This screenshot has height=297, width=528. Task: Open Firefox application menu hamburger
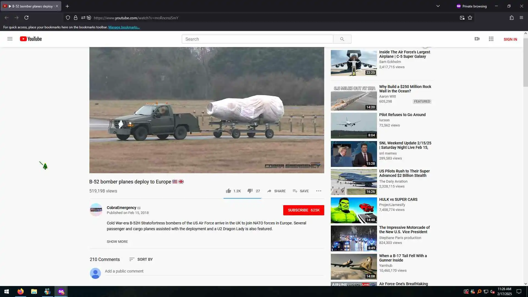point(521,18)
